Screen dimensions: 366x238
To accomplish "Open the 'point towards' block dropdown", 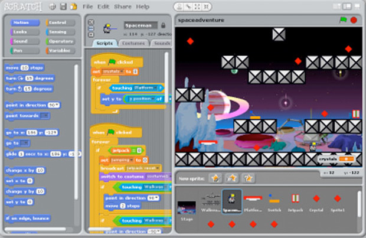I will point(45,116).
